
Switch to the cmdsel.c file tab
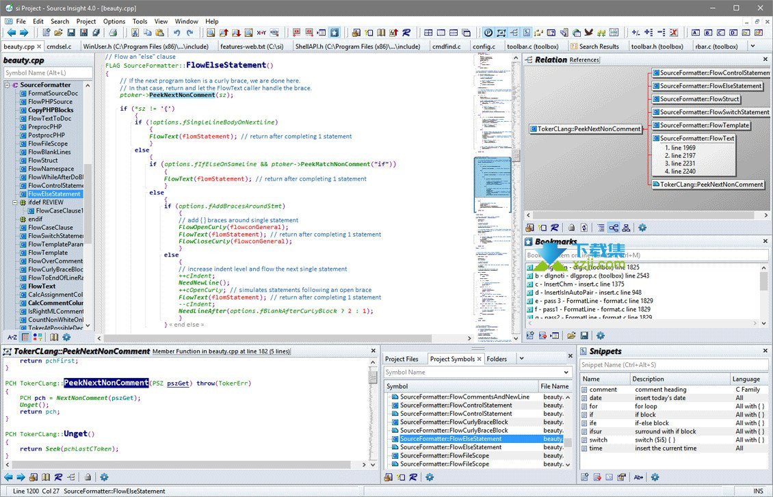[x=59, y=46]
